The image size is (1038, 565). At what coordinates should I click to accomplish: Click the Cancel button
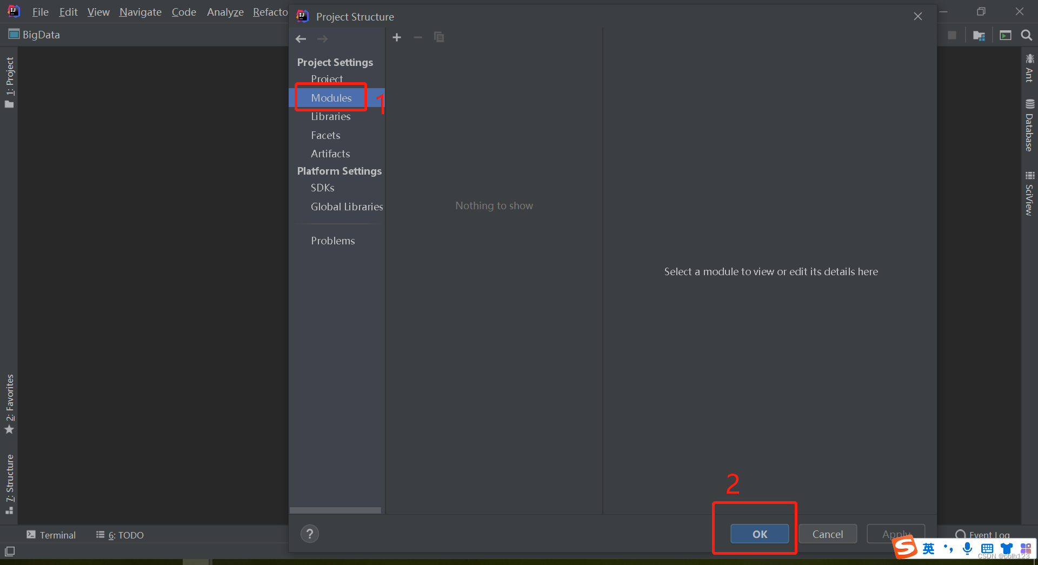pyautogui.click(x=828, y=534)
